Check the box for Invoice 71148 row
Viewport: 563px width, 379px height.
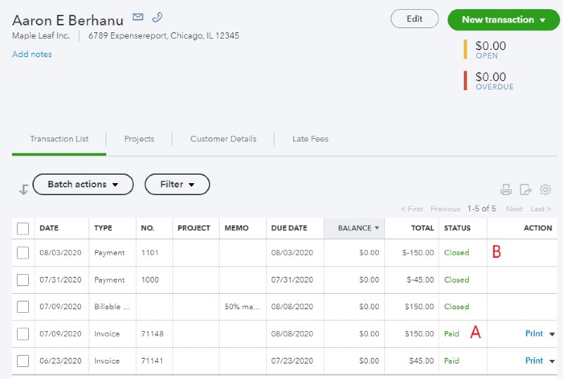(23, 334)
